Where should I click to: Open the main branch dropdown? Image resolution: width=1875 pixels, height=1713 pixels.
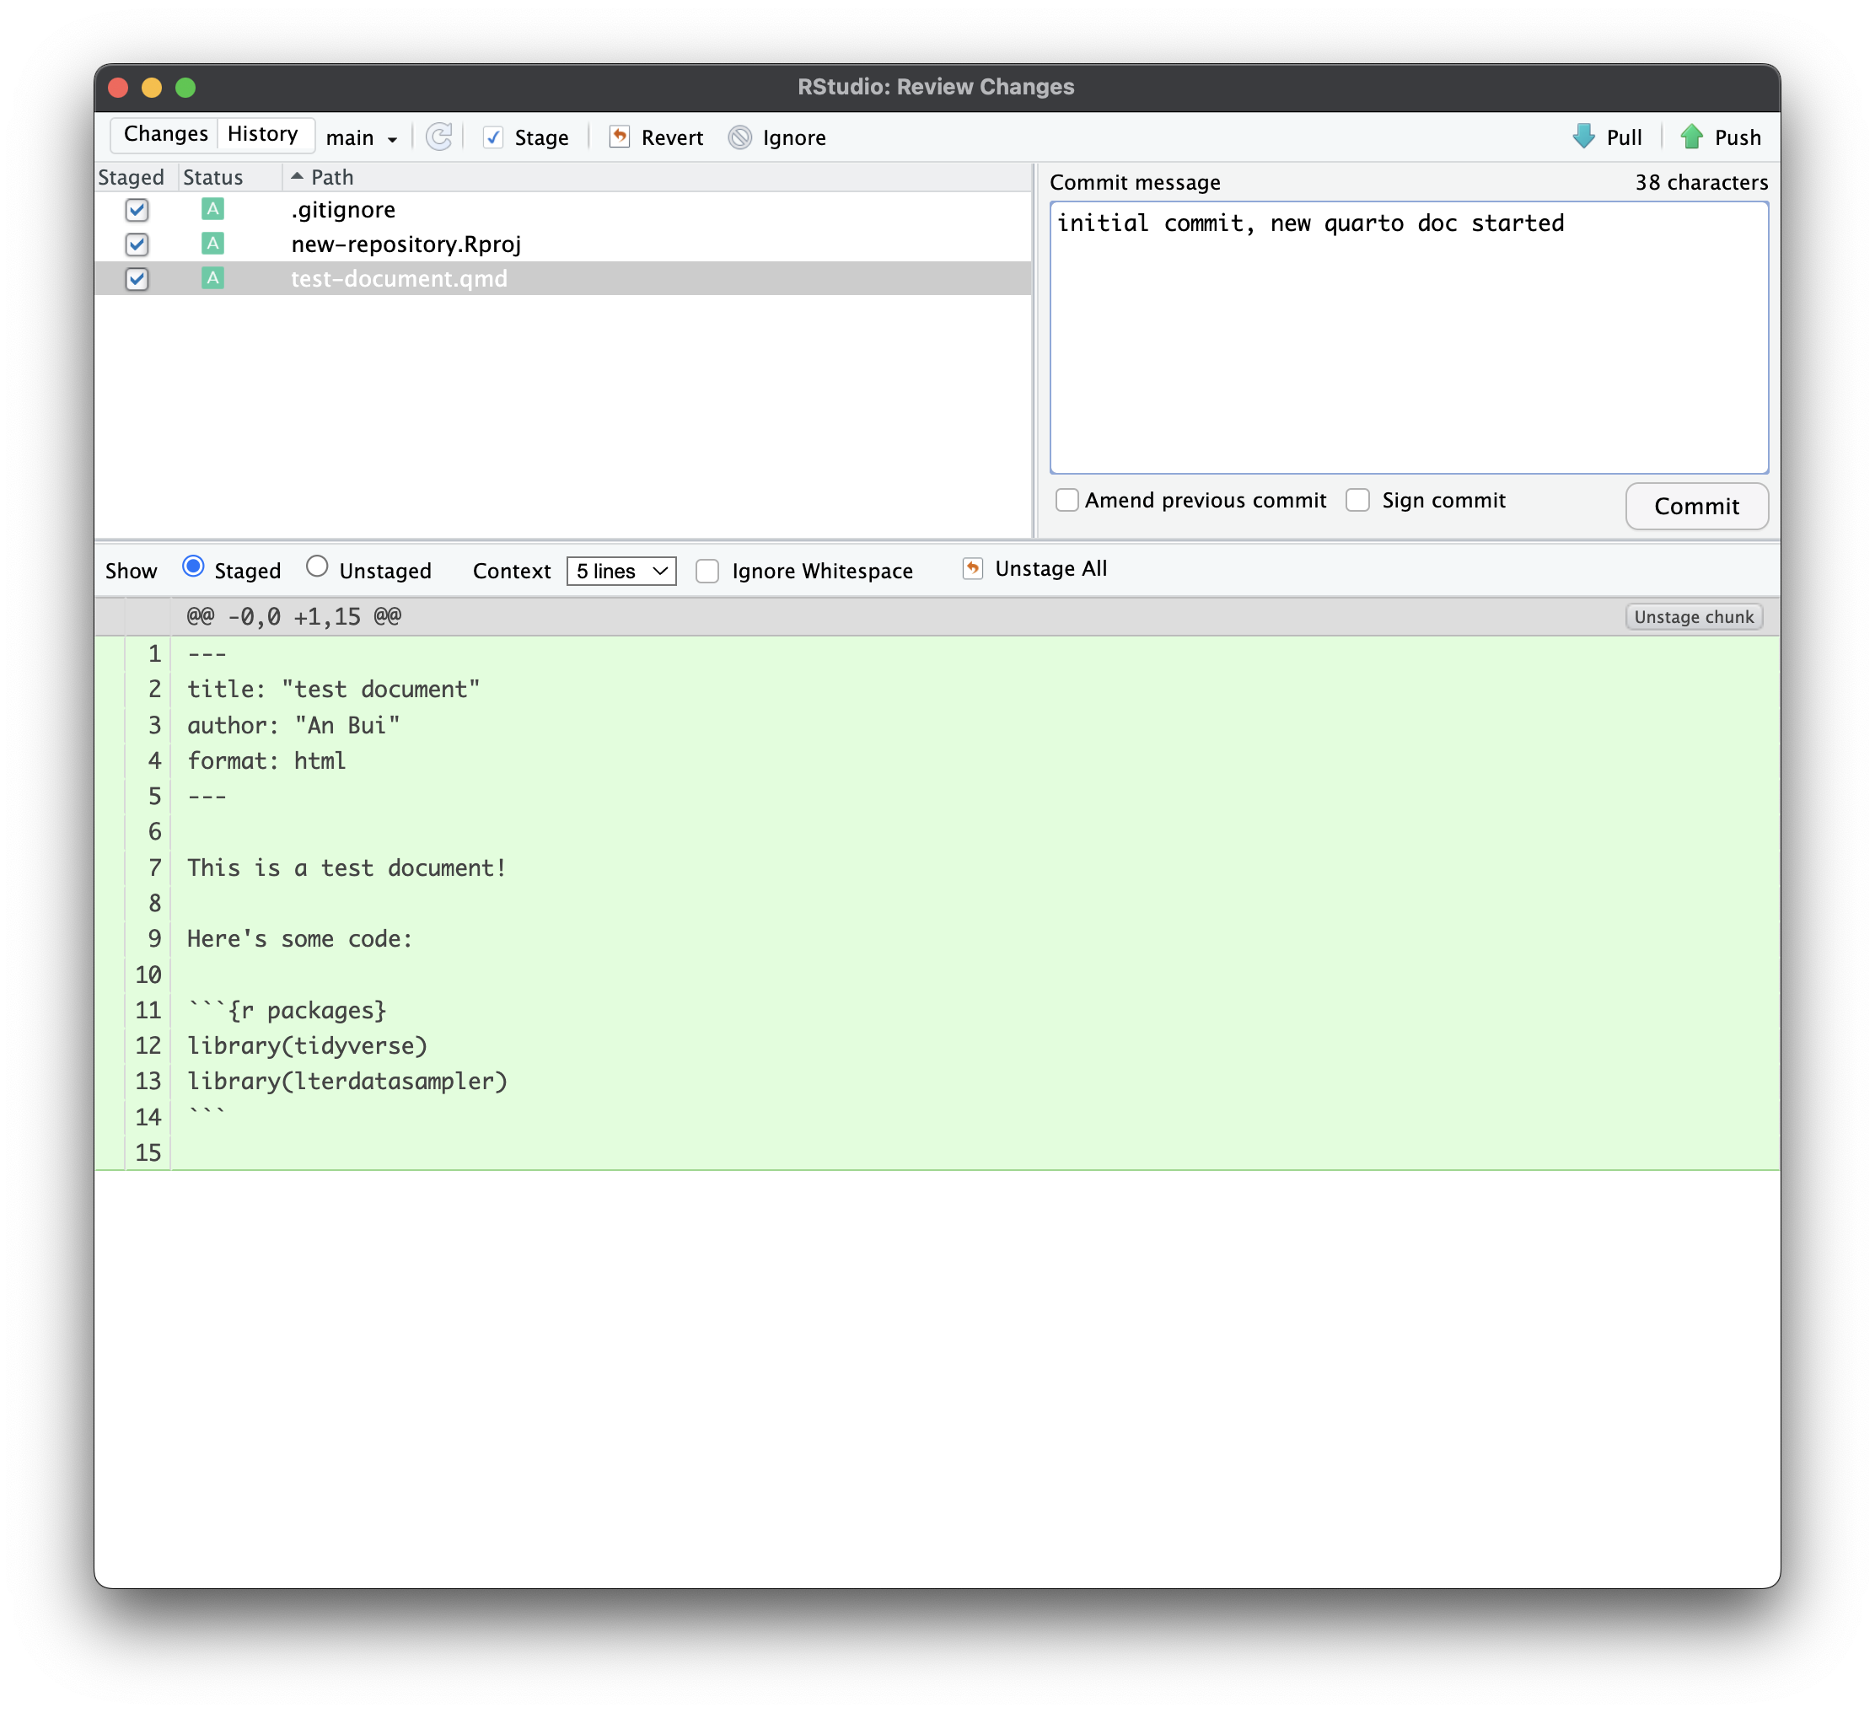click(x=362, y=138)
